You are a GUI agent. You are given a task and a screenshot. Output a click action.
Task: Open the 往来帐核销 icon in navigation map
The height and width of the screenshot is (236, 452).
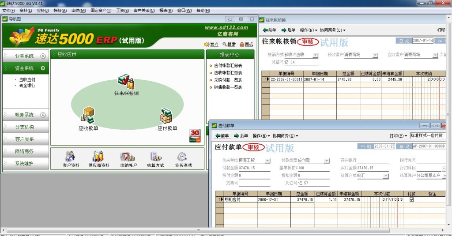[x=126, y=82]
